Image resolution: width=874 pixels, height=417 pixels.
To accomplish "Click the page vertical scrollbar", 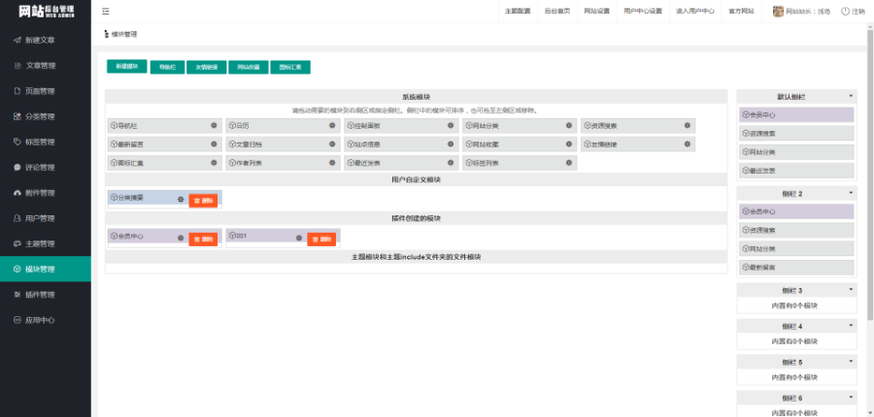I will [x=869, y=194].
